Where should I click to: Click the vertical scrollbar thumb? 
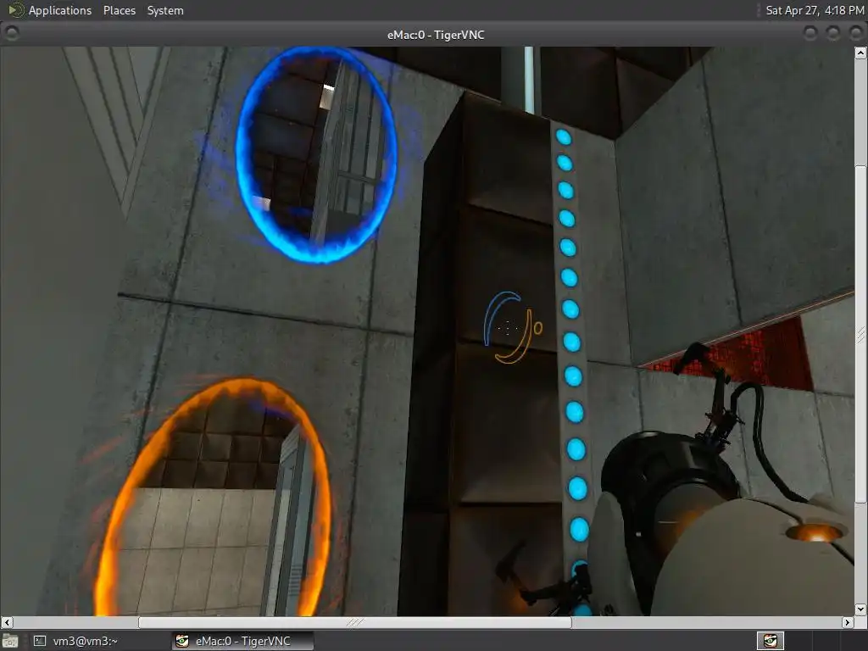pos(860,334)
